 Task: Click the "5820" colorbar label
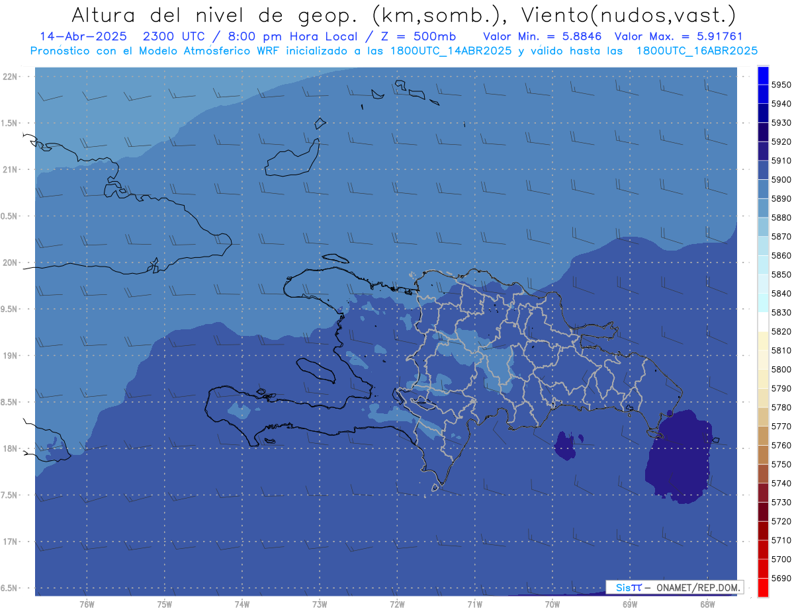(781, 332)
